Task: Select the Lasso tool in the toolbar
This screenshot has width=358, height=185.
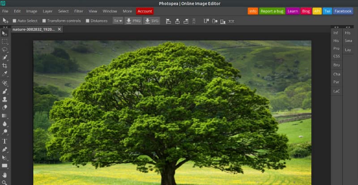Action: tap(5, 49)
